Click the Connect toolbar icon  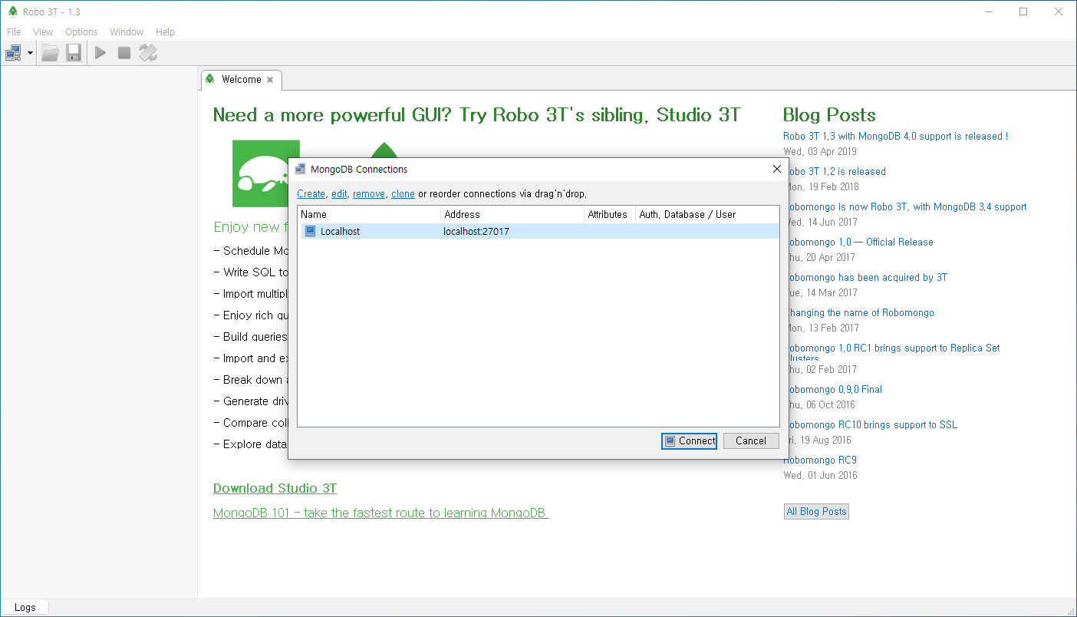(14, 53)
